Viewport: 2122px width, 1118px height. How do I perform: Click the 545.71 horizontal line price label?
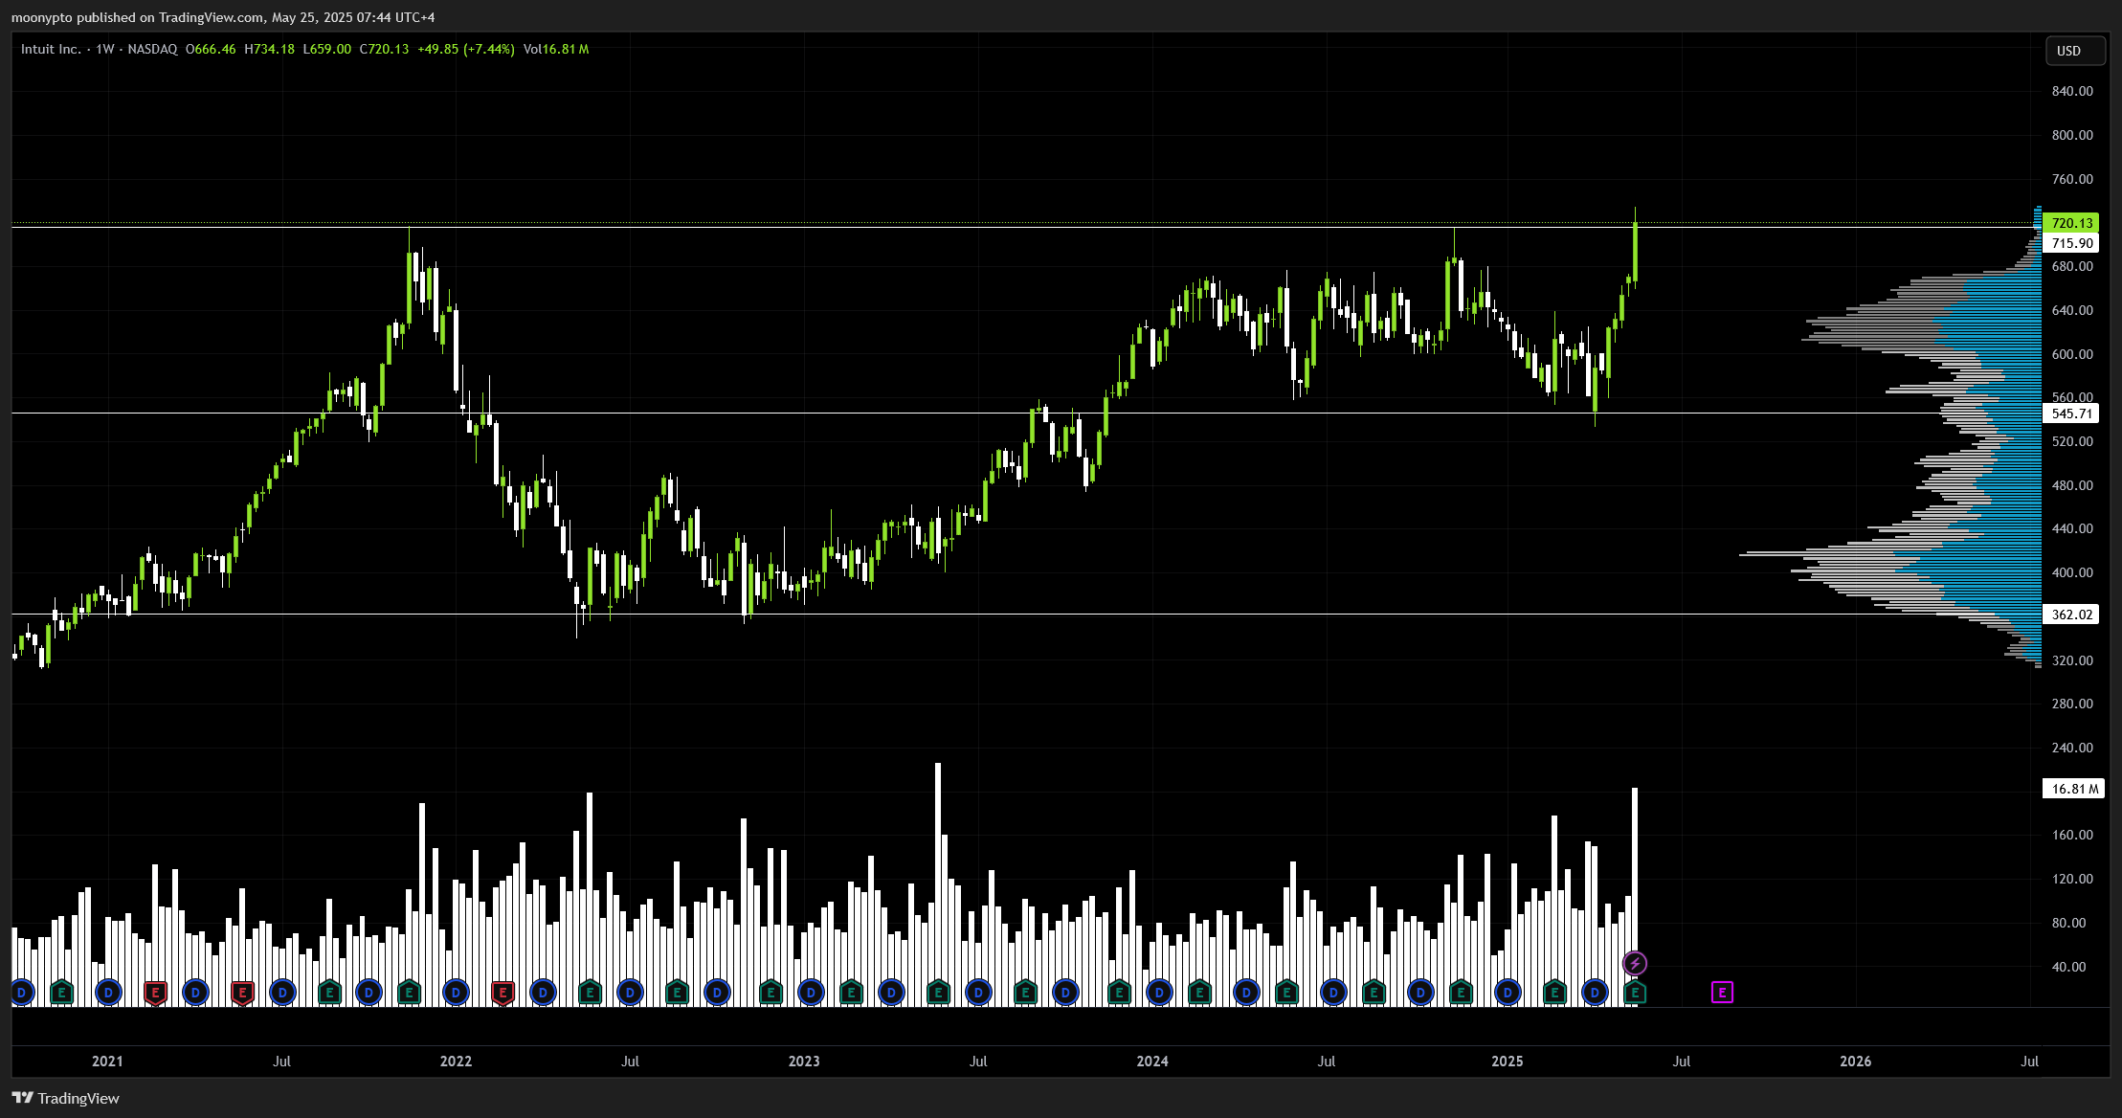2072,414
